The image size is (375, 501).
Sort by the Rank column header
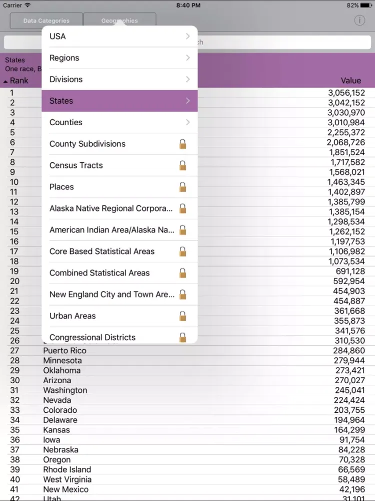16,81
